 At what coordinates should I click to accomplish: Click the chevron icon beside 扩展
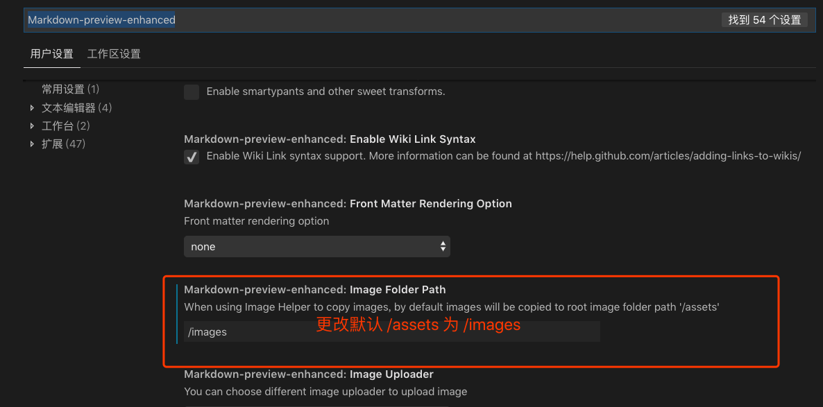click(32, 144)
